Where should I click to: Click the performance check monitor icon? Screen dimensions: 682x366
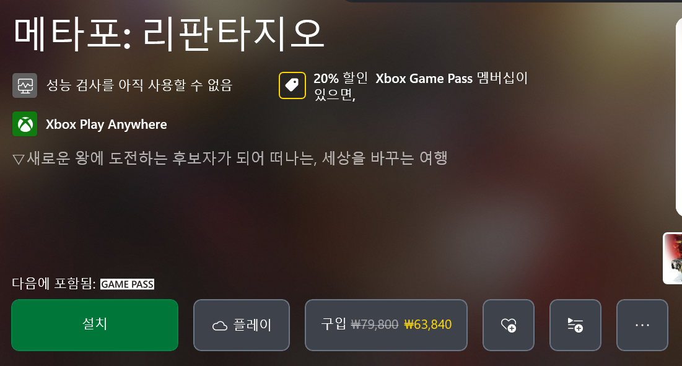(x=25, y=85)
